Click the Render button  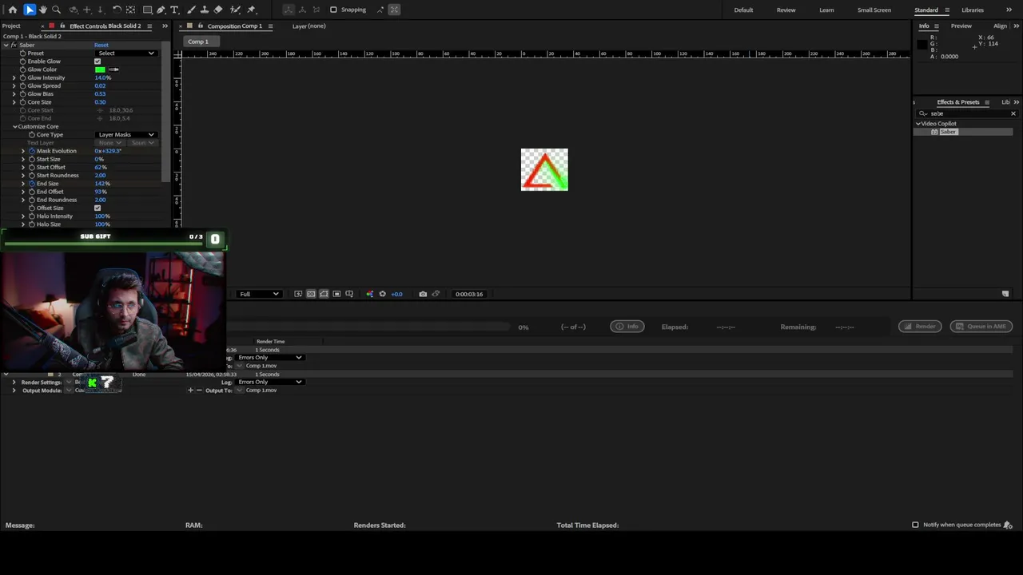920,327
